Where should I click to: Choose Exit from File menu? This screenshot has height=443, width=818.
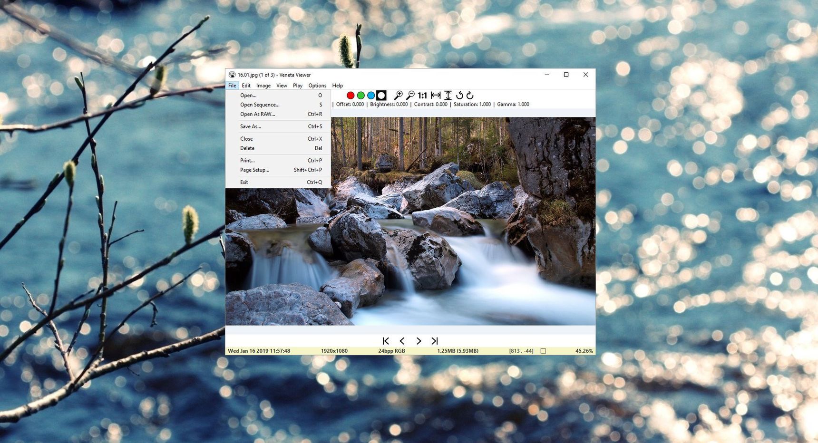278,183
